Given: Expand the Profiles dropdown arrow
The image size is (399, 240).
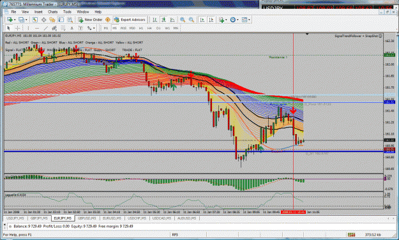Looking at the screenshot, I should 26,20.
